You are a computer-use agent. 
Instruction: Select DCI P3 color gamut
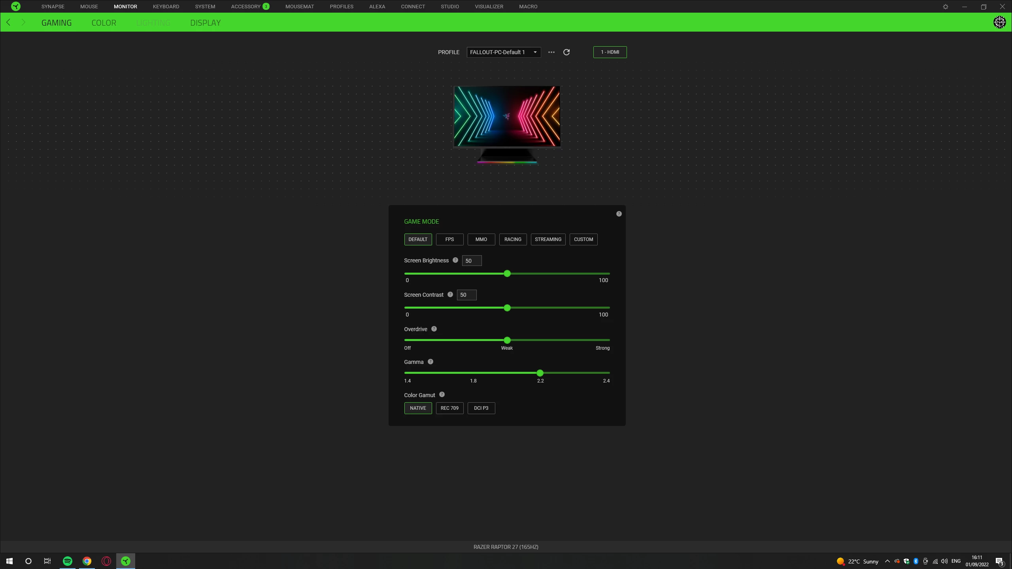481,408
